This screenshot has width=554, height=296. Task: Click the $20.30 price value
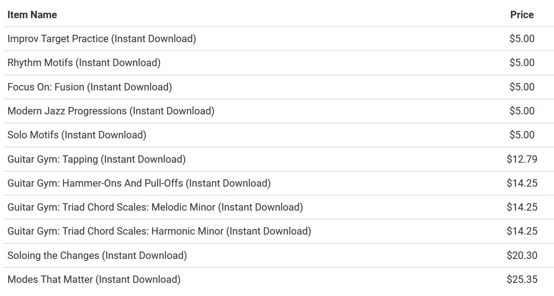(x=521, y=255)
